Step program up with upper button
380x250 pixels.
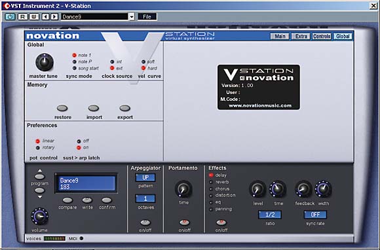pos(40,177)
